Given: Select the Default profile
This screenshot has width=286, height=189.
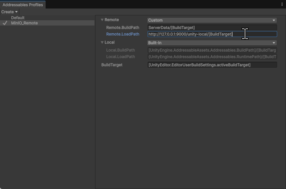Looking at the screenshot, I should coord(18,18).
